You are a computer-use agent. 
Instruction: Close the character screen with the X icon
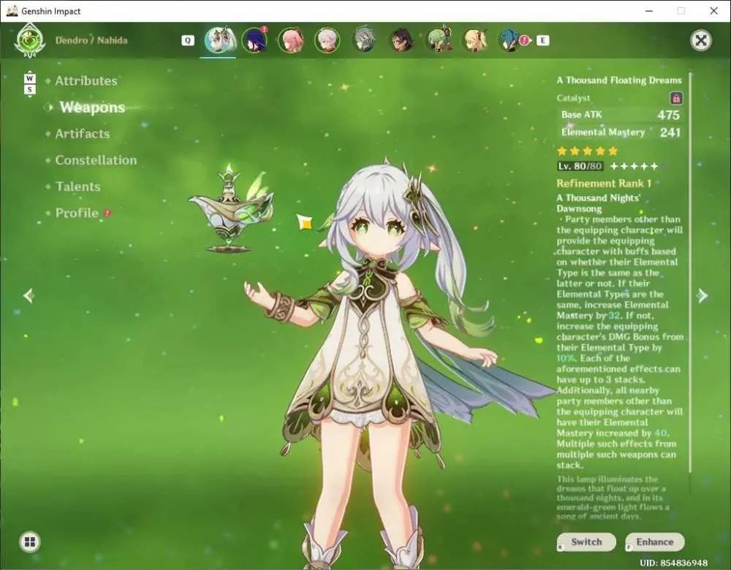click(x=701, y=40)
